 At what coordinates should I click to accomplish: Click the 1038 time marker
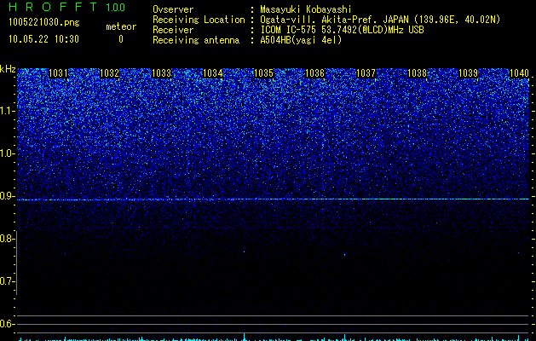tap(417, 73)
